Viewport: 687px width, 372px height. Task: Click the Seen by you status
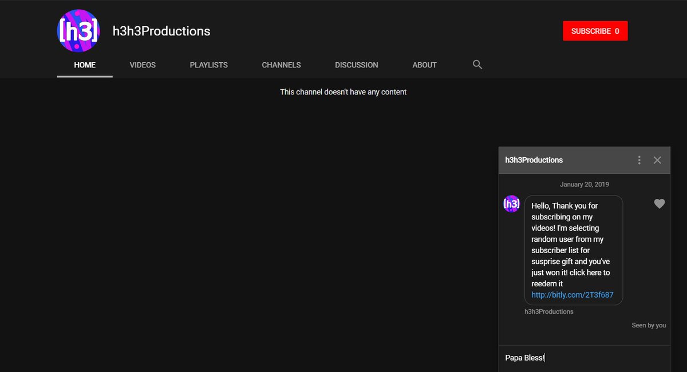click(649, 325)
